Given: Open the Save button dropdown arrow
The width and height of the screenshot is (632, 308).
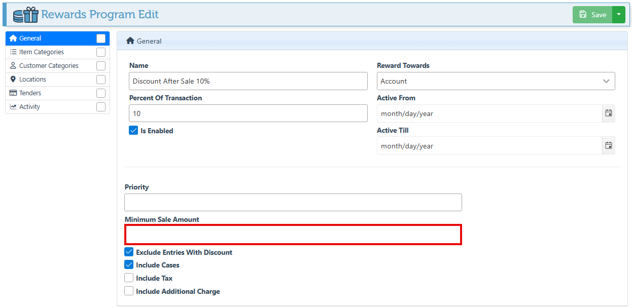Looking at the screenshot, I should (x=619, y=15).
